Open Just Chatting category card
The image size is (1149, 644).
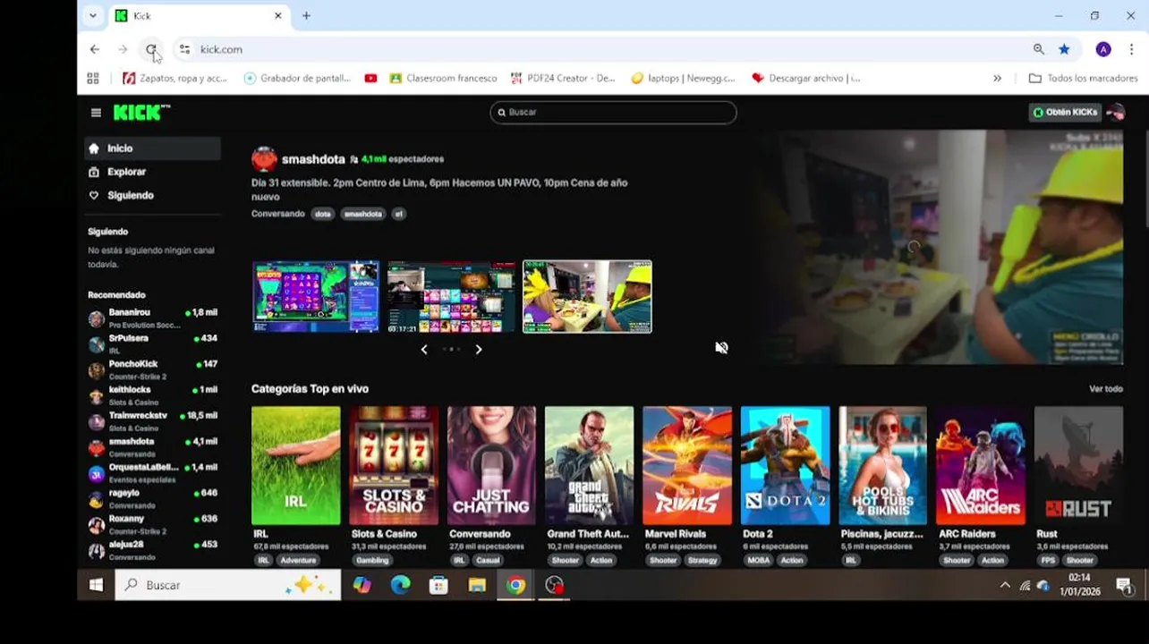coord(491,466)
